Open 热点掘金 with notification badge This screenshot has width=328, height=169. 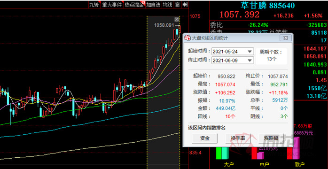click(x=134, y=5)
